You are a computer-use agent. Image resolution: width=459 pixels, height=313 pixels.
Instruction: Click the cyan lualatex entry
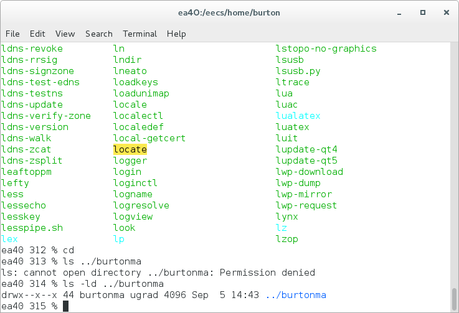(x=298, y=116)
